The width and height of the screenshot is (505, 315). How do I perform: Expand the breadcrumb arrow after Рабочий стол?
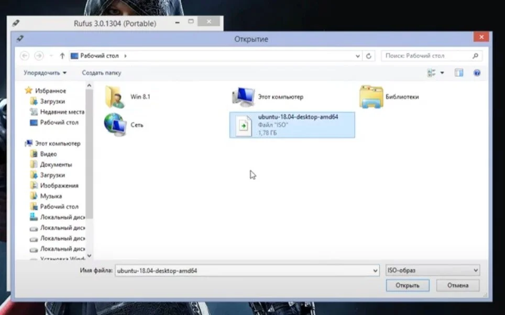coord(125,56)
